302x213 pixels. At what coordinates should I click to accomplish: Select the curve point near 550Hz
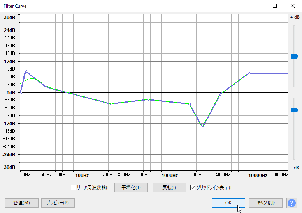click(x=149, y=99)
